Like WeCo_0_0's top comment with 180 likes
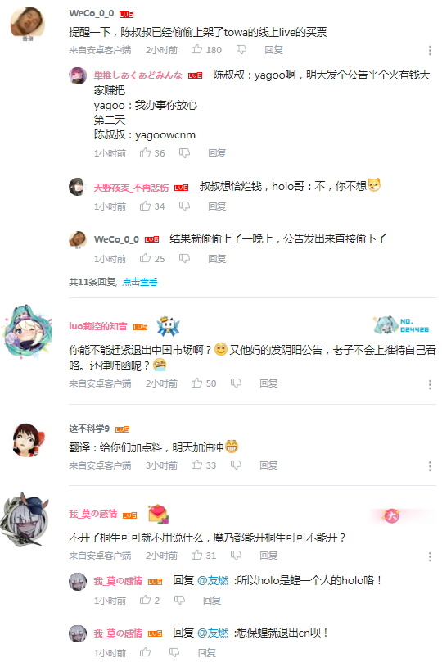The image size is (442, 667). pos(196,50)
